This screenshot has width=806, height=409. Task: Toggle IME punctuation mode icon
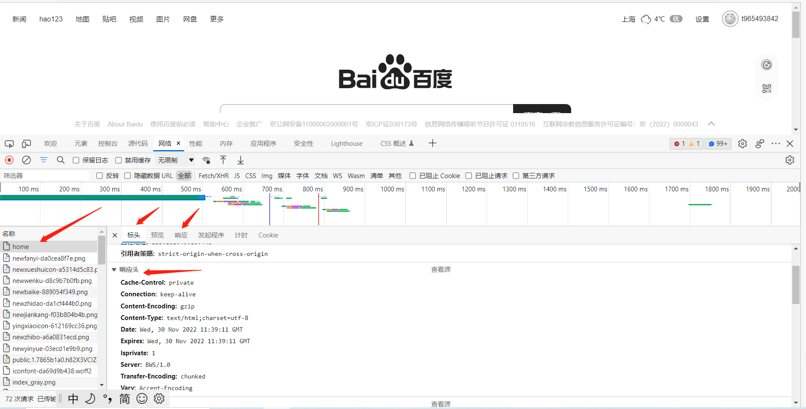(108, 399)
